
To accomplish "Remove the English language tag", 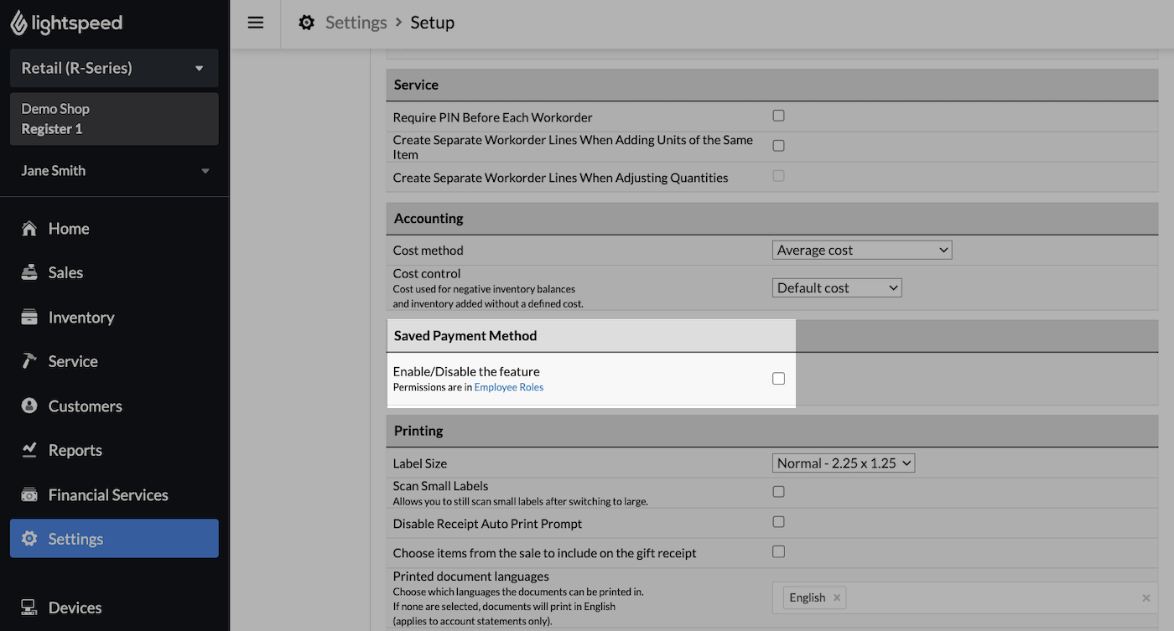I will pos(836,597).
